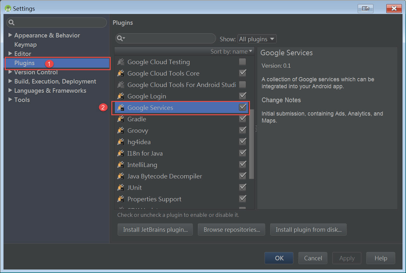Click the Properties Support plugin icon
406x273 pixels.
tap(121, 199)
